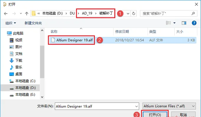Click the sidebar scroll up arrow
The width and height of the screenshot is (201, 117).
point(42,30)
